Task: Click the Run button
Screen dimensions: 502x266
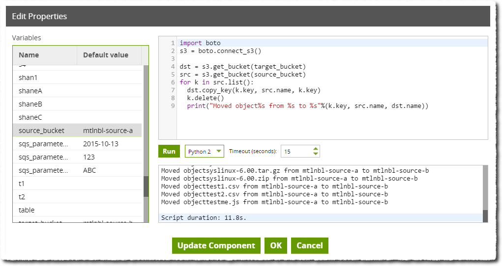Action: [169, 151]
